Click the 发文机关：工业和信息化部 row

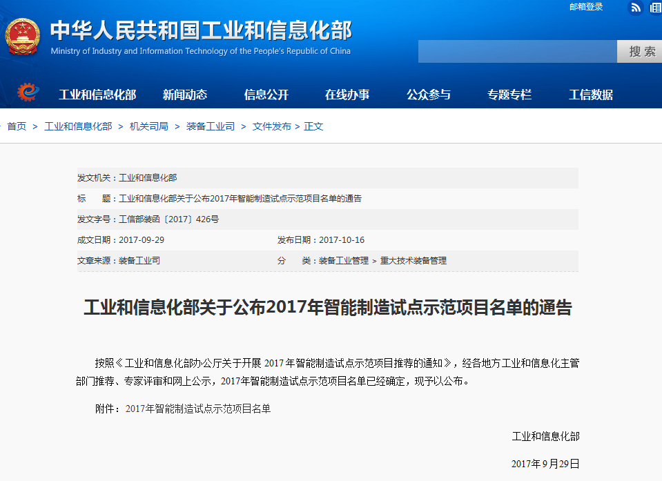coord(328,177)
